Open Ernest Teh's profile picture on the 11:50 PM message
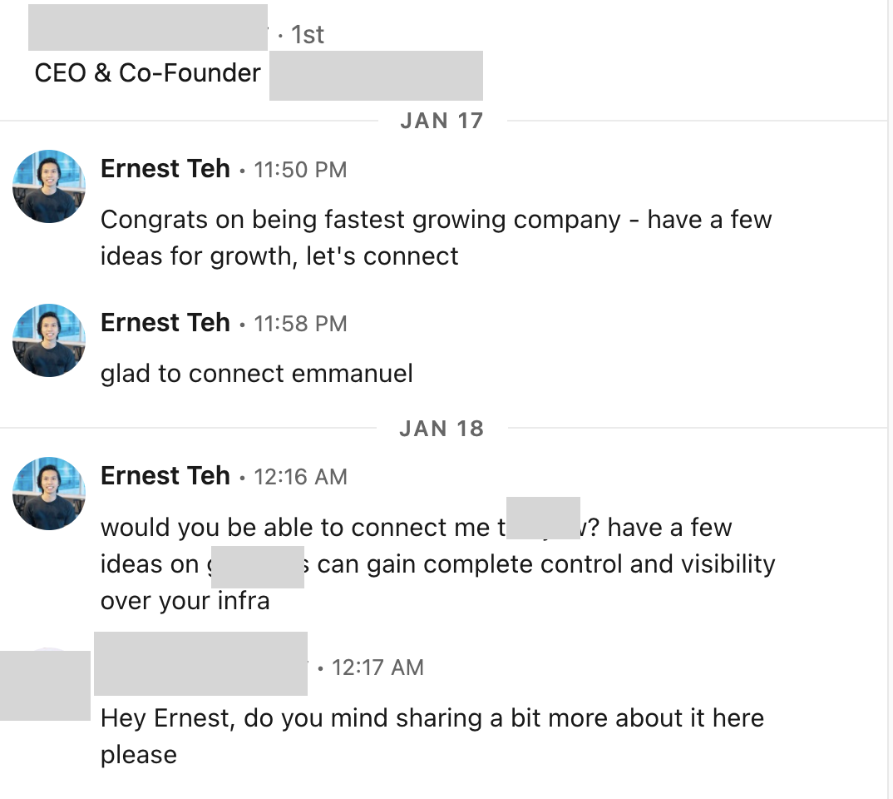 click(48, 187)
